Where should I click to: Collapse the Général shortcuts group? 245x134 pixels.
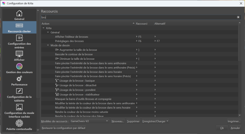48,33
